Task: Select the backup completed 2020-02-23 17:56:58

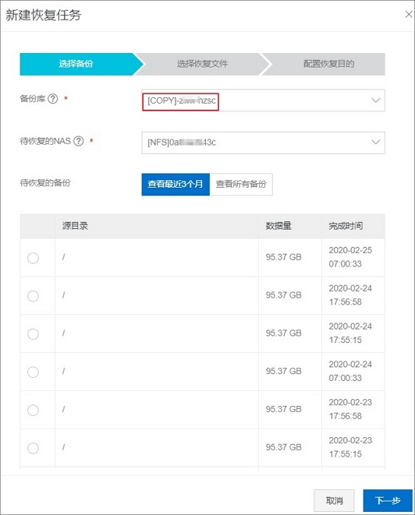Action: point(33,410)
